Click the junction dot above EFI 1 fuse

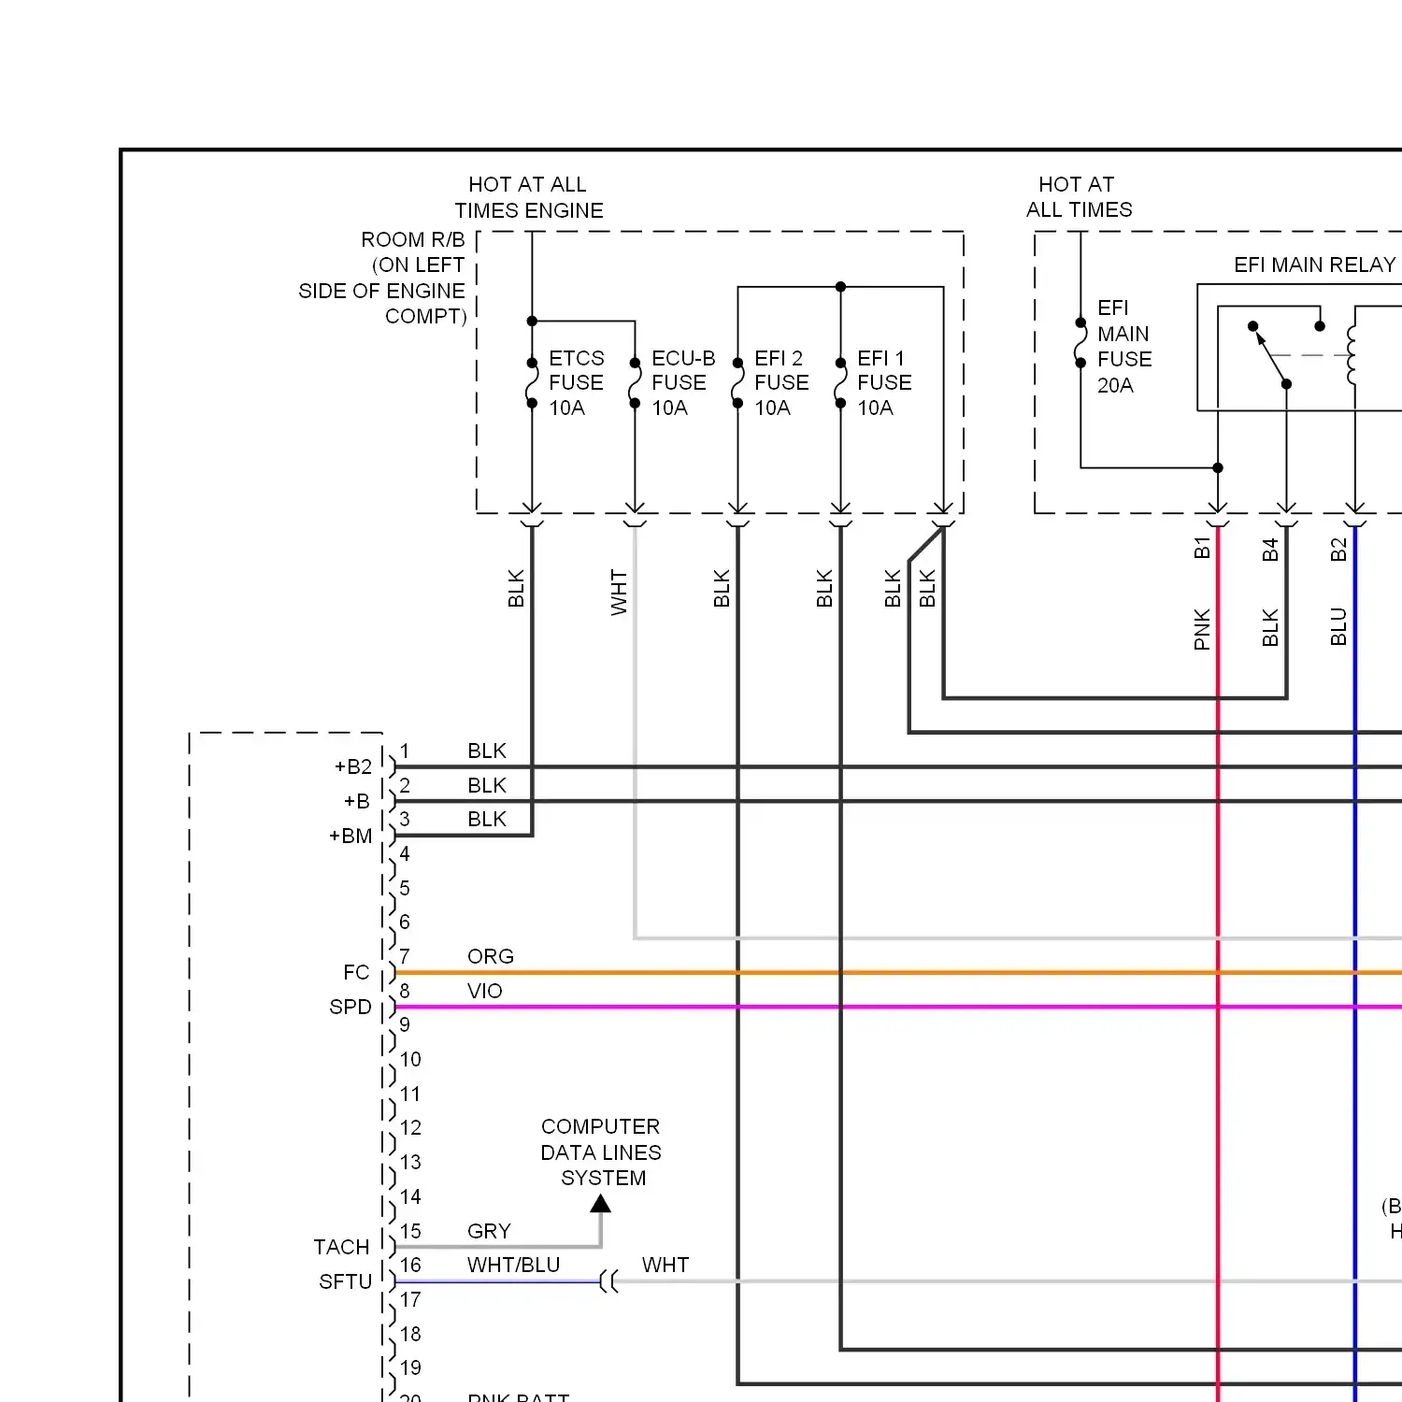click(x=840, y=287)
